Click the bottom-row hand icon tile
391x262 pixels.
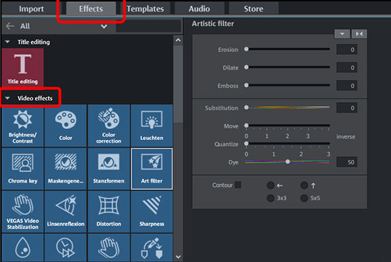pos(108,248)
